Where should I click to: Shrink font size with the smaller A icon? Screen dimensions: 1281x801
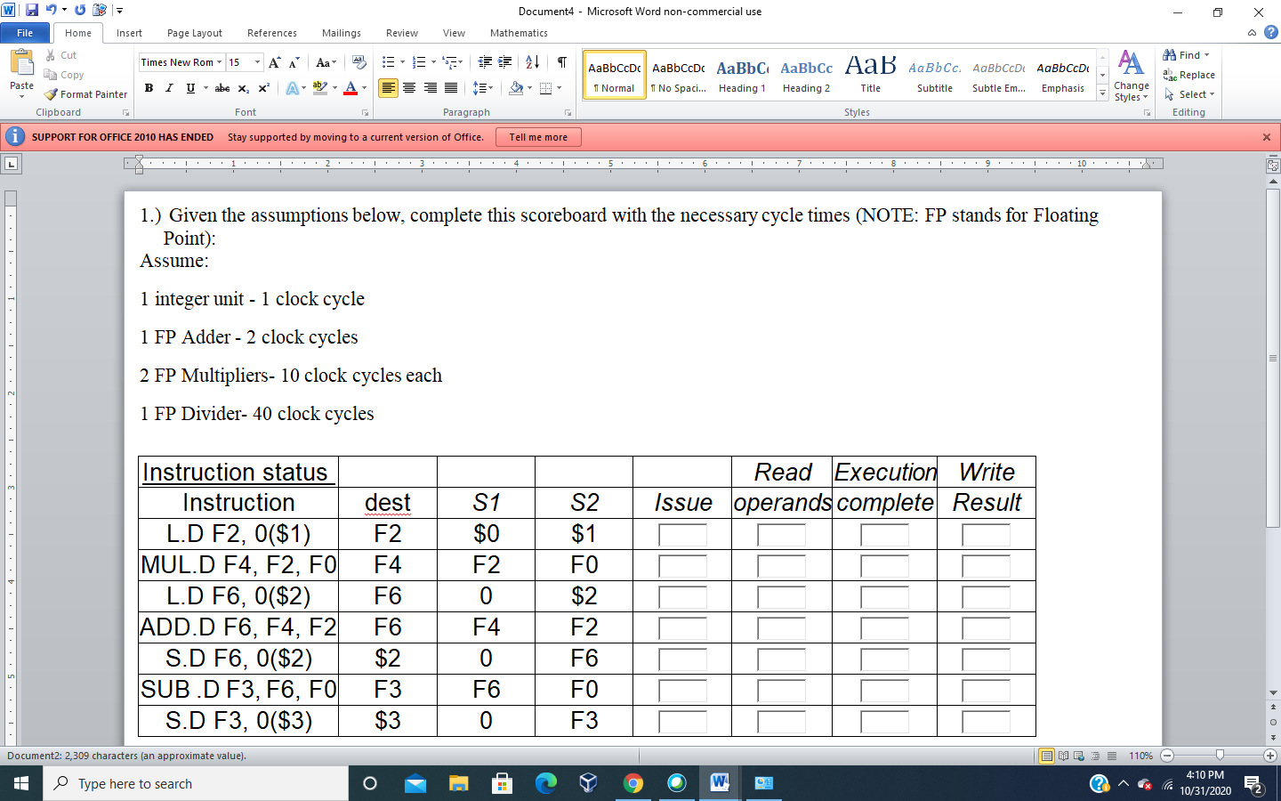(294, 62)
